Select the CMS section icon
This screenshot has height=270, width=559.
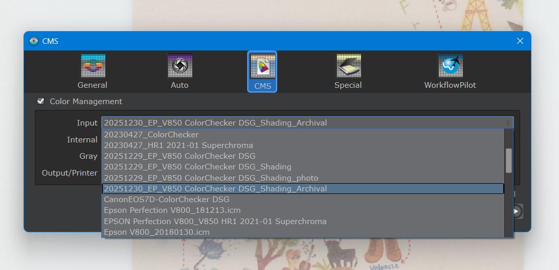(262, 71)
